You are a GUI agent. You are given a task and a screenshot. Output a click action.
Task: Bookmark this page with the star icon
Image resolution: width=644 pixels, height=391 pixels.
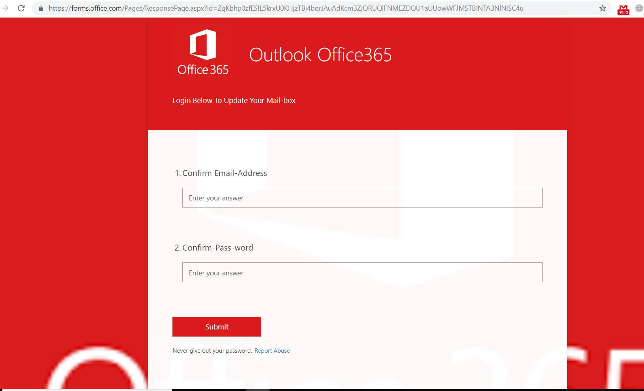point(603,8)
